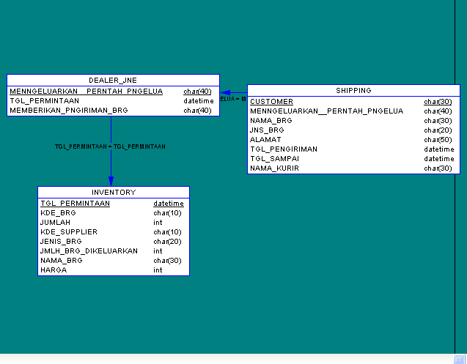Image resolution: width=467 pixels, height=364 pixels.
Task: Click MENNGELUARKAN__PERNTAH_PNGELUA key column in DEALER_JNE
Action: [87, 92]
